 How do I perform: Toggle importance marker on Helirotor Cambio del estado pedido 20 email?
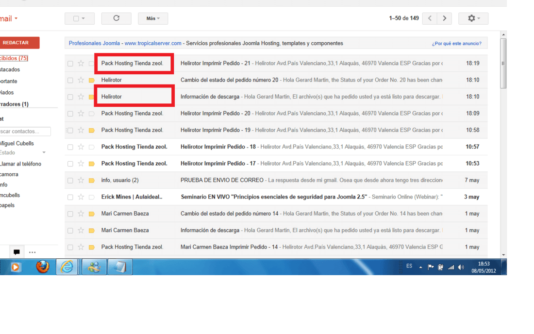[91, 81]
